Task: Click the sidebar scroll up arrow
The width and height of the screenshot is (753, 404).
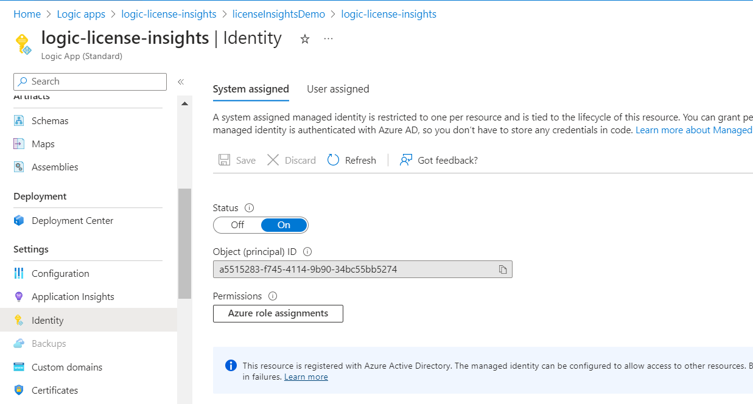Action: (x=184, y=104)
